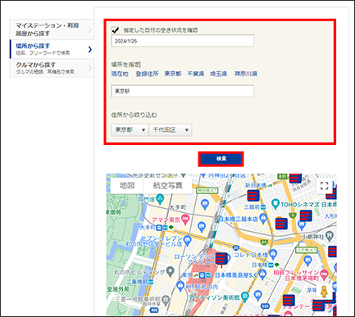Toggle the map fullscreen icon
355x317 pixels.
324,186
